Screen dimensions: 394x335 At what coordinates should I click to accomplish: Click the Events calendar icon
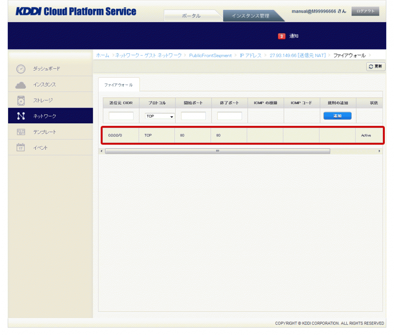coord(21,147)
